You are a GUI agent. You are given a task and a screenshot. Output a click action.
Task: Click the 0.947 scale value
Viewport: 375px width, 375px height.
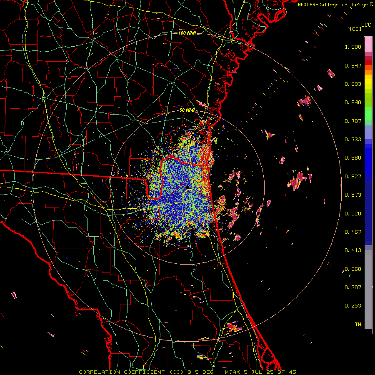coord(353,65)
